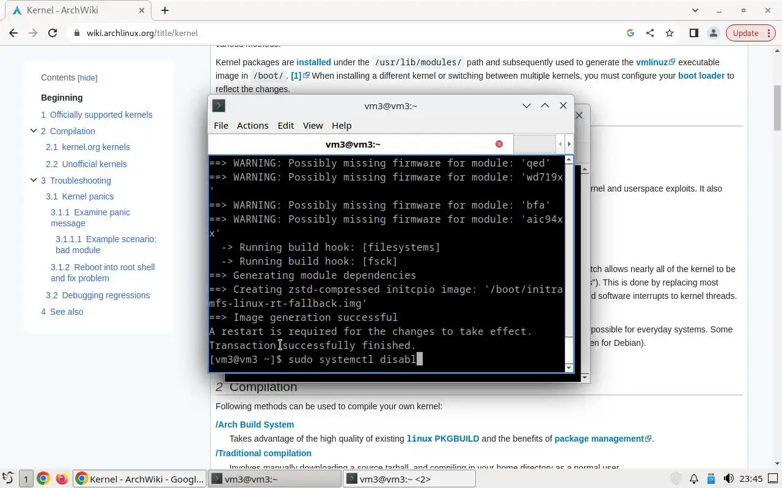Jump to Beginning in Contents
782x488 pixels.
[x=62, y=98]
